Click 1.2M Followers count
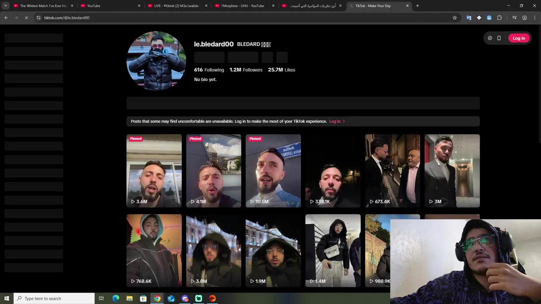 click(x=246, y=70)
